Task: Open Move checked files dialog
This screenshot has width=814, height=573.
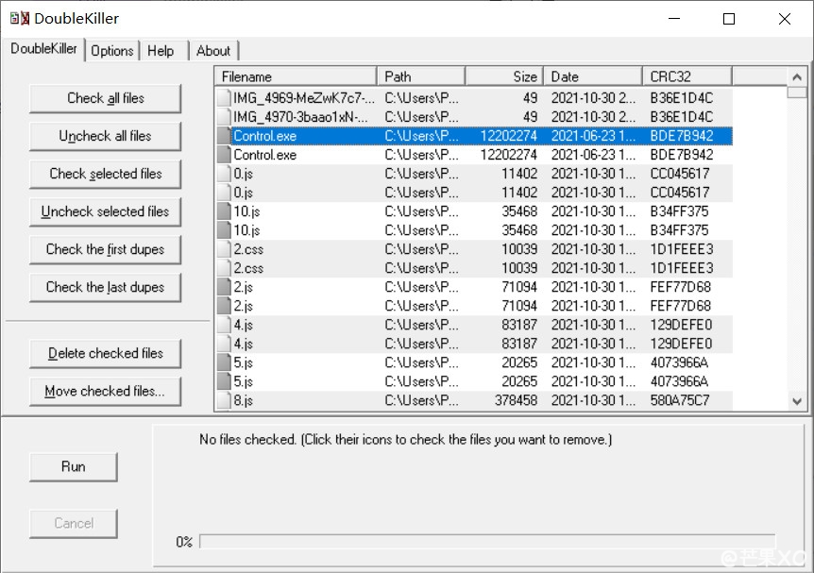Action: [x=106, y=392]
